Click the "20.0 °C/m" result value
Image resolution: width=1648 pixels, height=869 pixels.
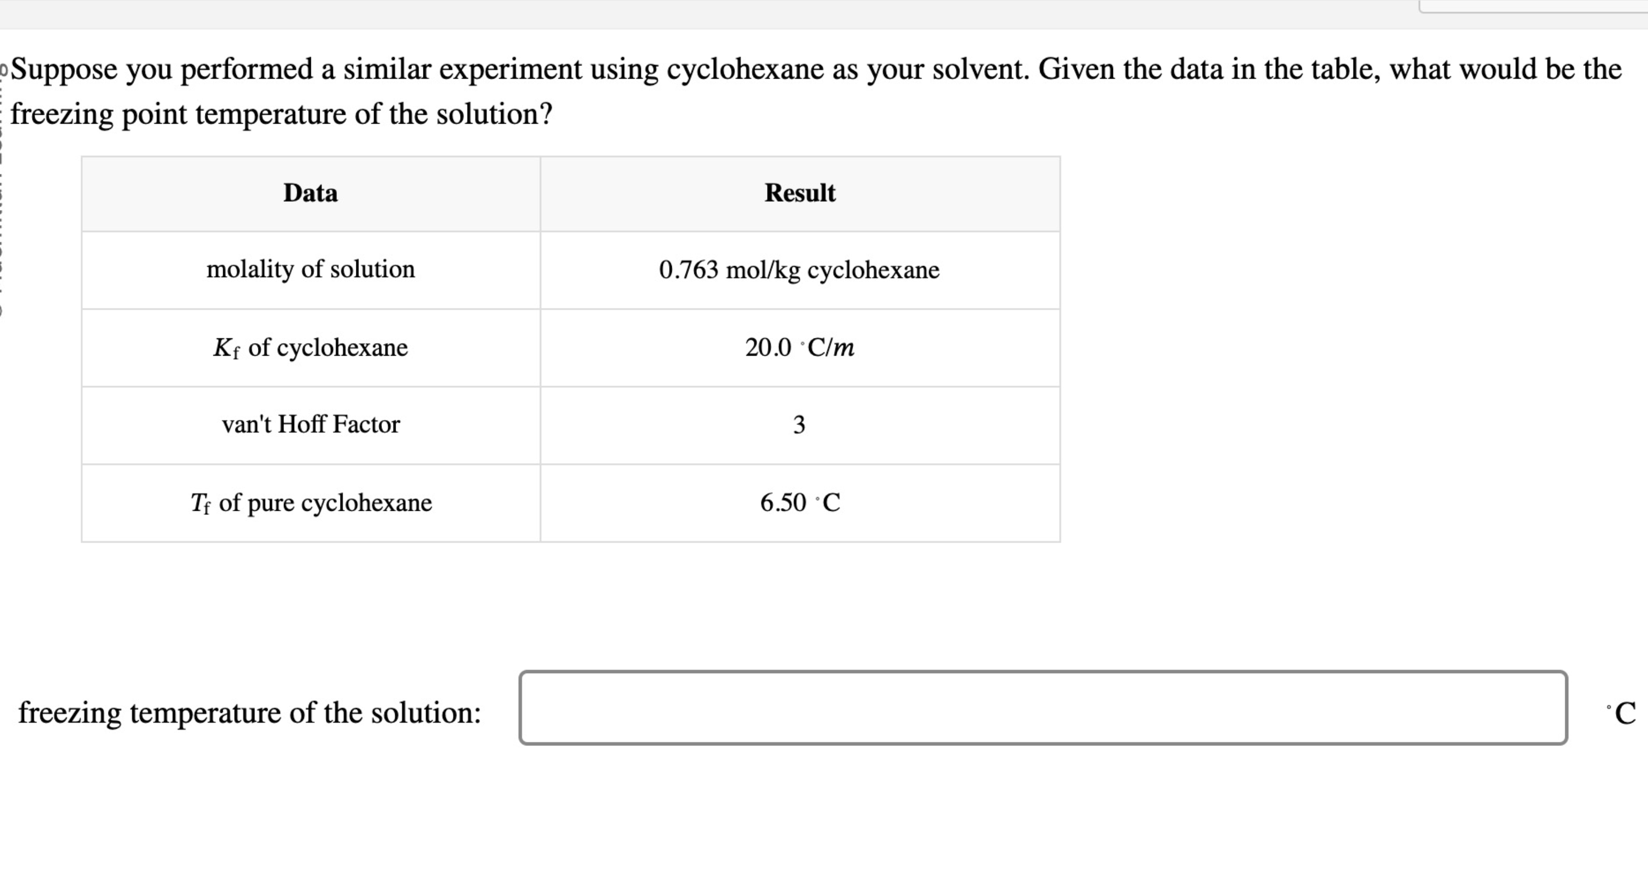click(800, 348)
